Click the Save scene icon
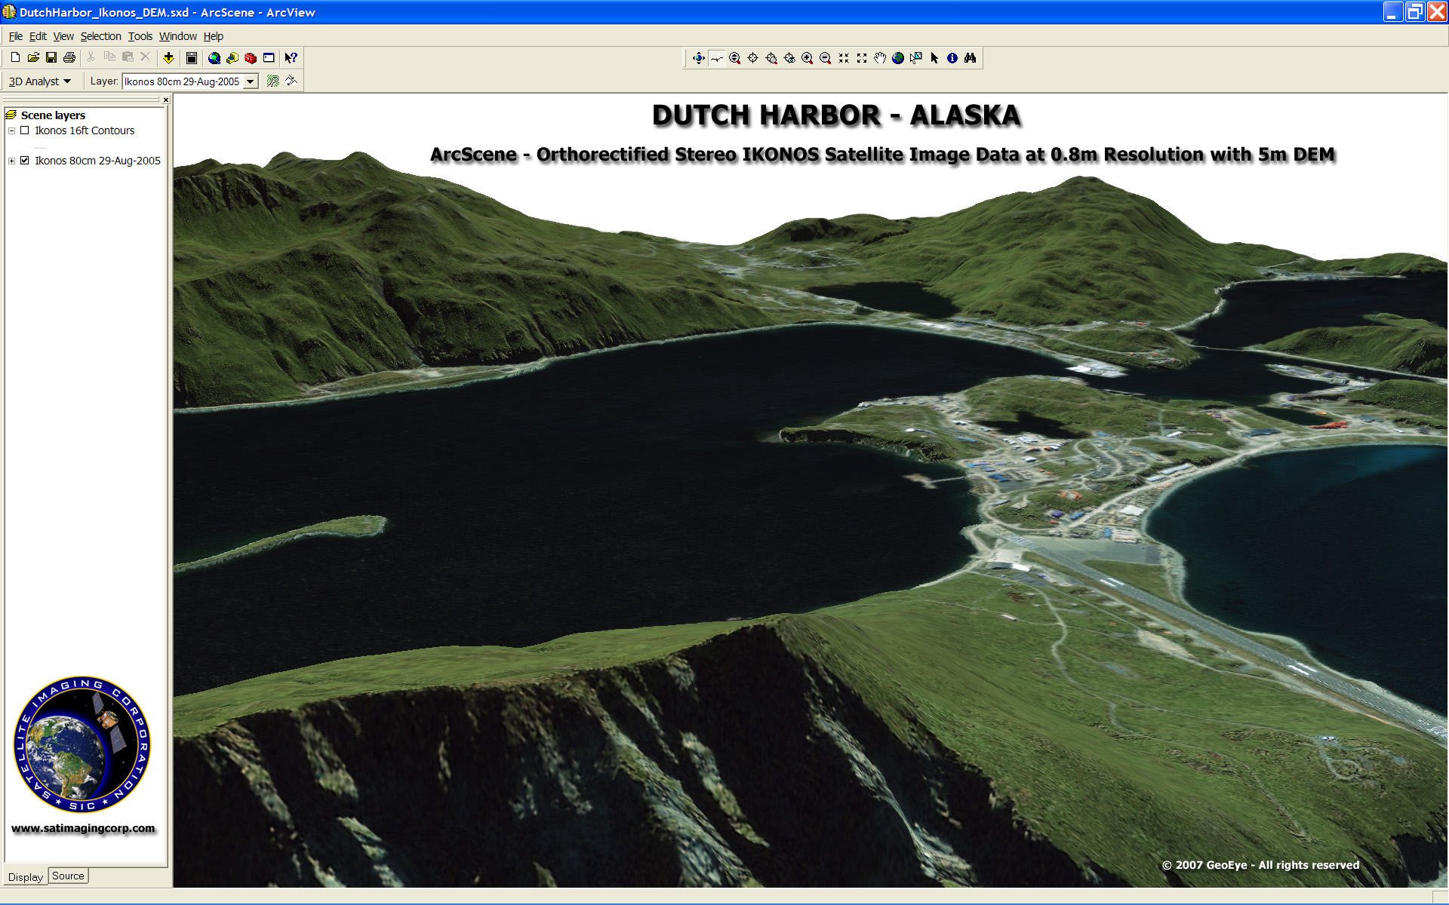This screenshot has width=1449, height=905. (x=51, y=58)
